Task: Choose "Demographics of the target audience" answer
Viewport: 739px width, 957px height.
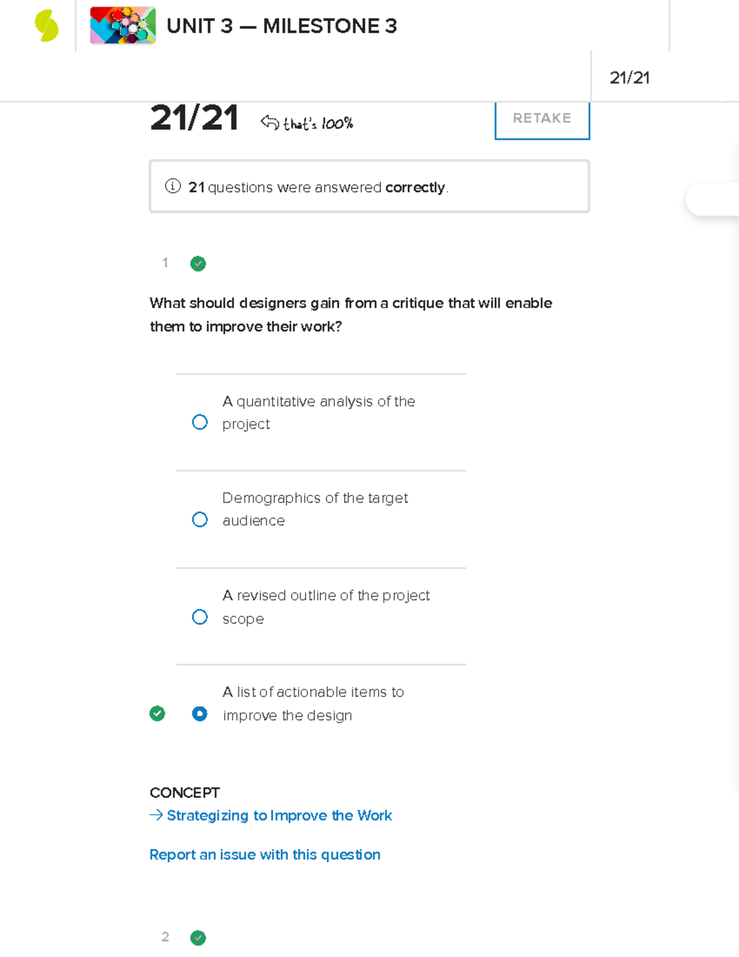Action: [x=200, y=519]
